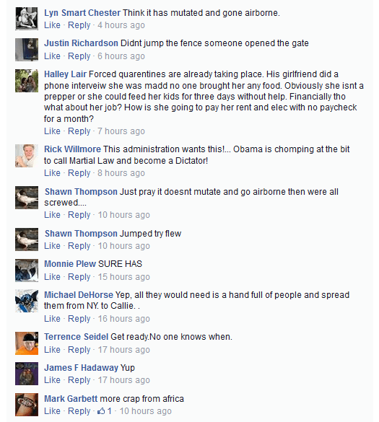Click Justin Richardson's avatar thumbnail
The height and width of the screenshot is (422, 379).
[x=27, y=50]
